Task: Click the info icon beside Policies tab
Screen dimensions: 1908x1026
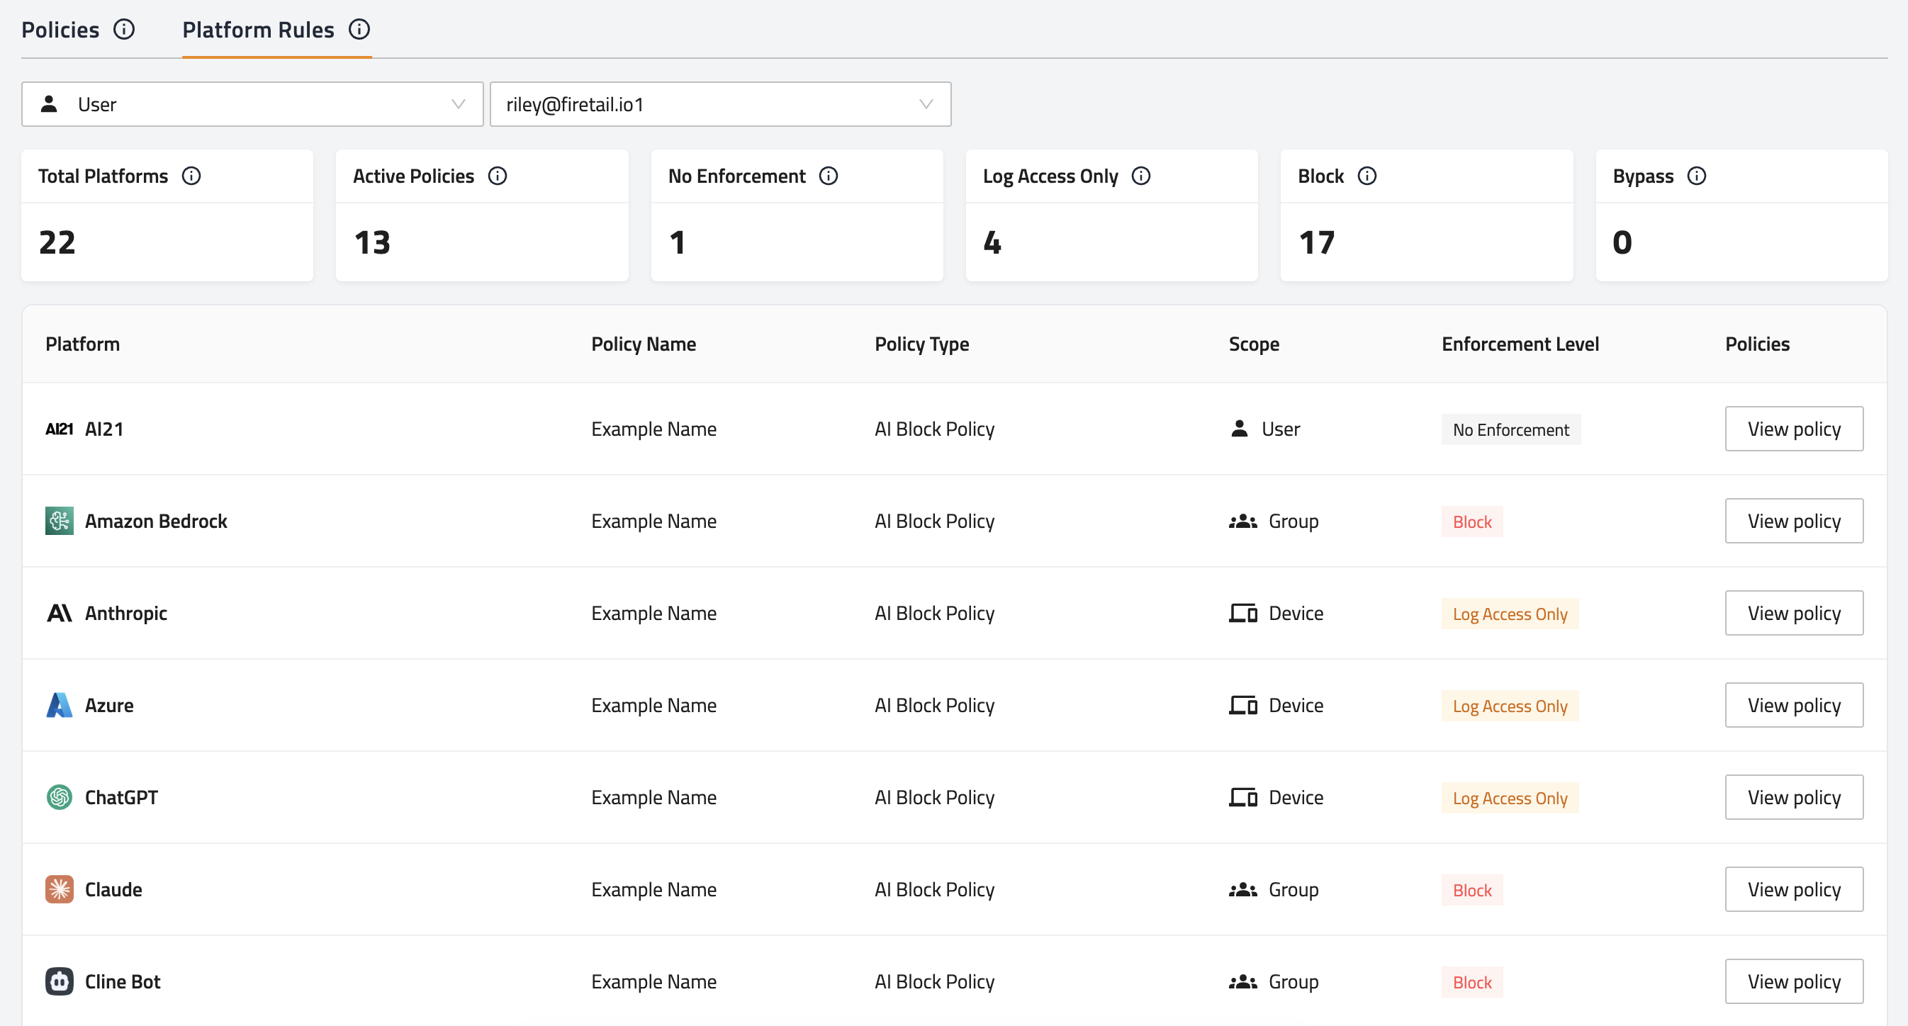Action: (124, 30)
